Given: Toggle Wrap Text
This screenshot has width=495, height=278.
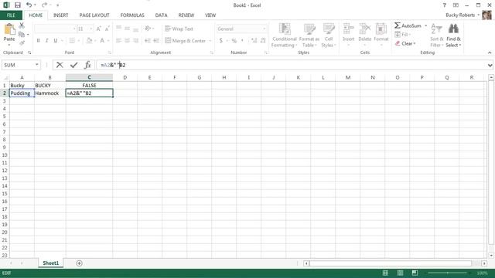Looking at the screenshot, I should click(x=179, y=29).
